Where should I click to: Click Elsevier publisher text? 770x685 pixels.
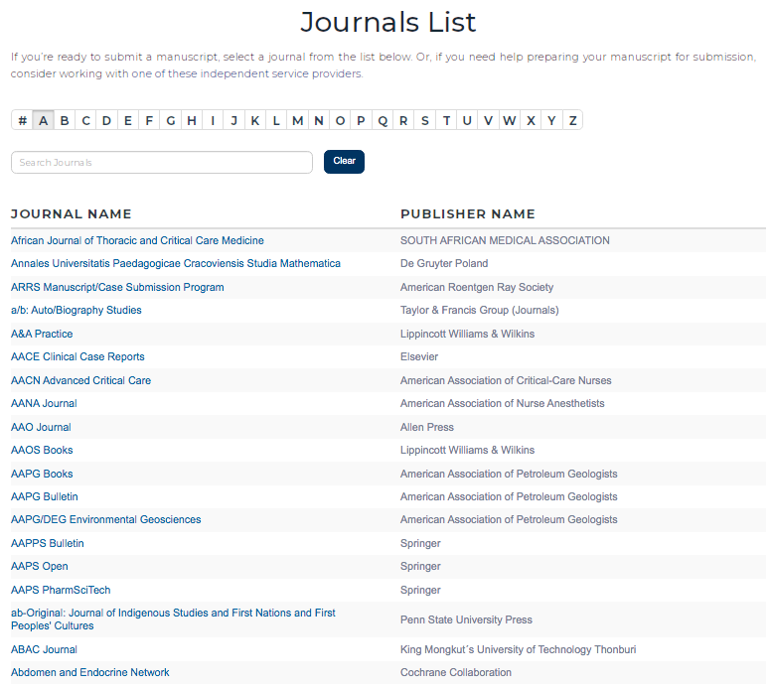pos(419,356)
